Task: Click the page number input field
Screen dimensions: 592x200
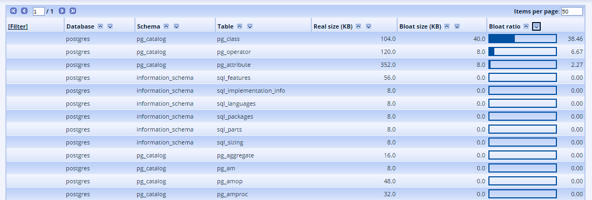Action: point(38,11)
